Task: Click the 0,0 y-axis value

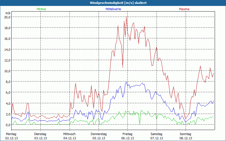Action: [x=7, y=125]
